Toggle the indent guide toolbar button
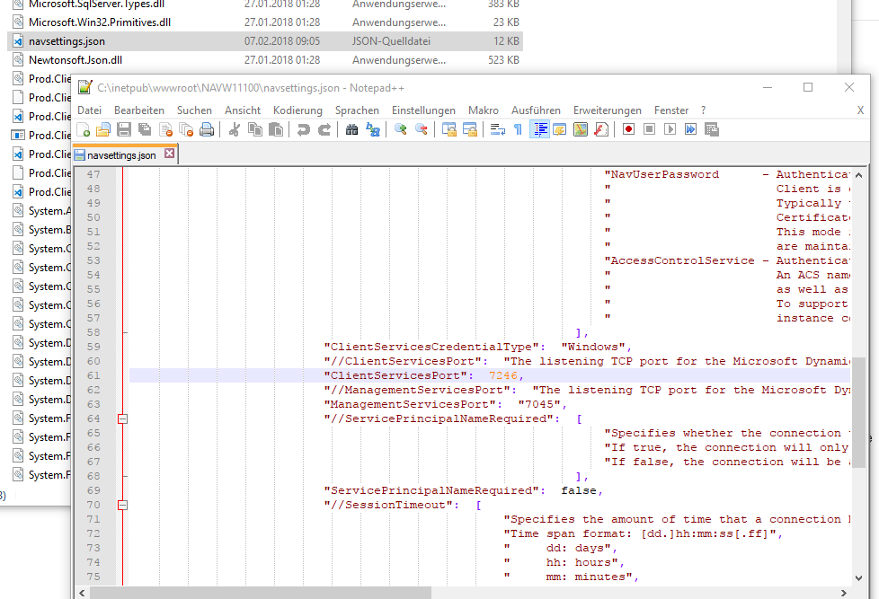This screenshot has width=879, height=599. [x=540, y=129]
